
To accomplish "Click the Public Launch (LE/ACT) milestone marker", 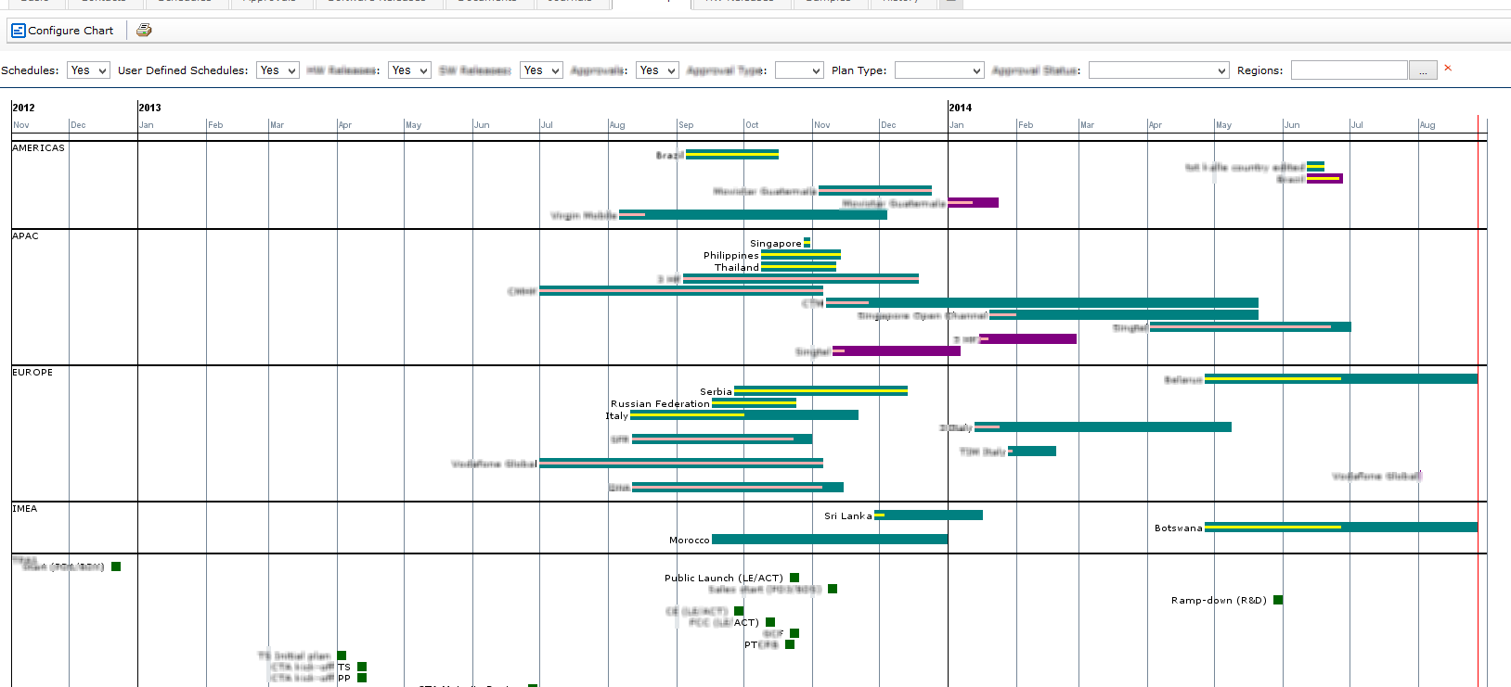I will [x=794, y=578].
